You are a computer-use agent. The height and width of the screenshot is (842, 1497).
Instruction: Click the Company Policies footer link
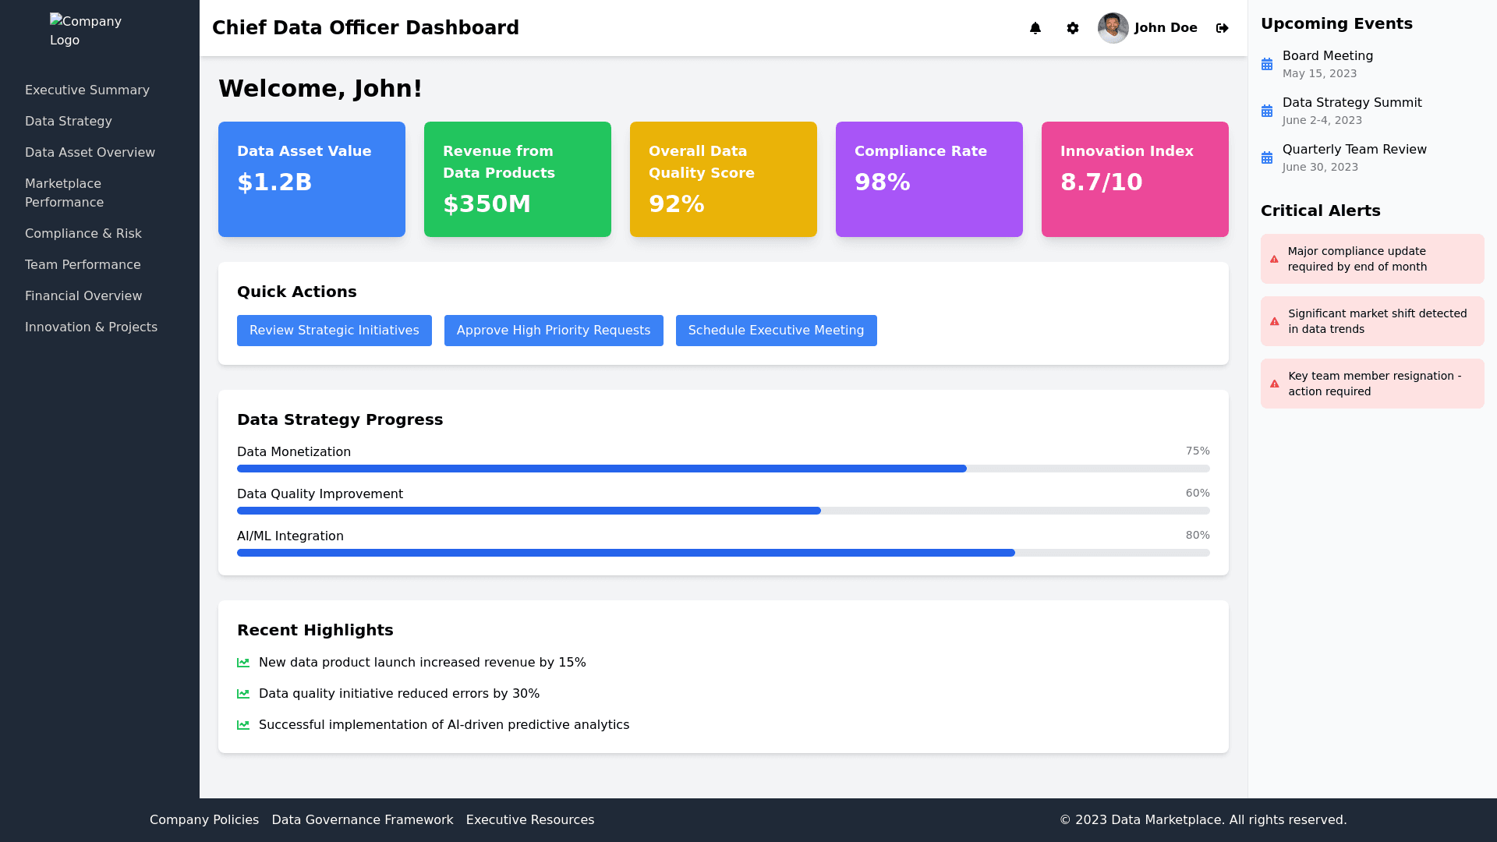[x=204, y=820]
